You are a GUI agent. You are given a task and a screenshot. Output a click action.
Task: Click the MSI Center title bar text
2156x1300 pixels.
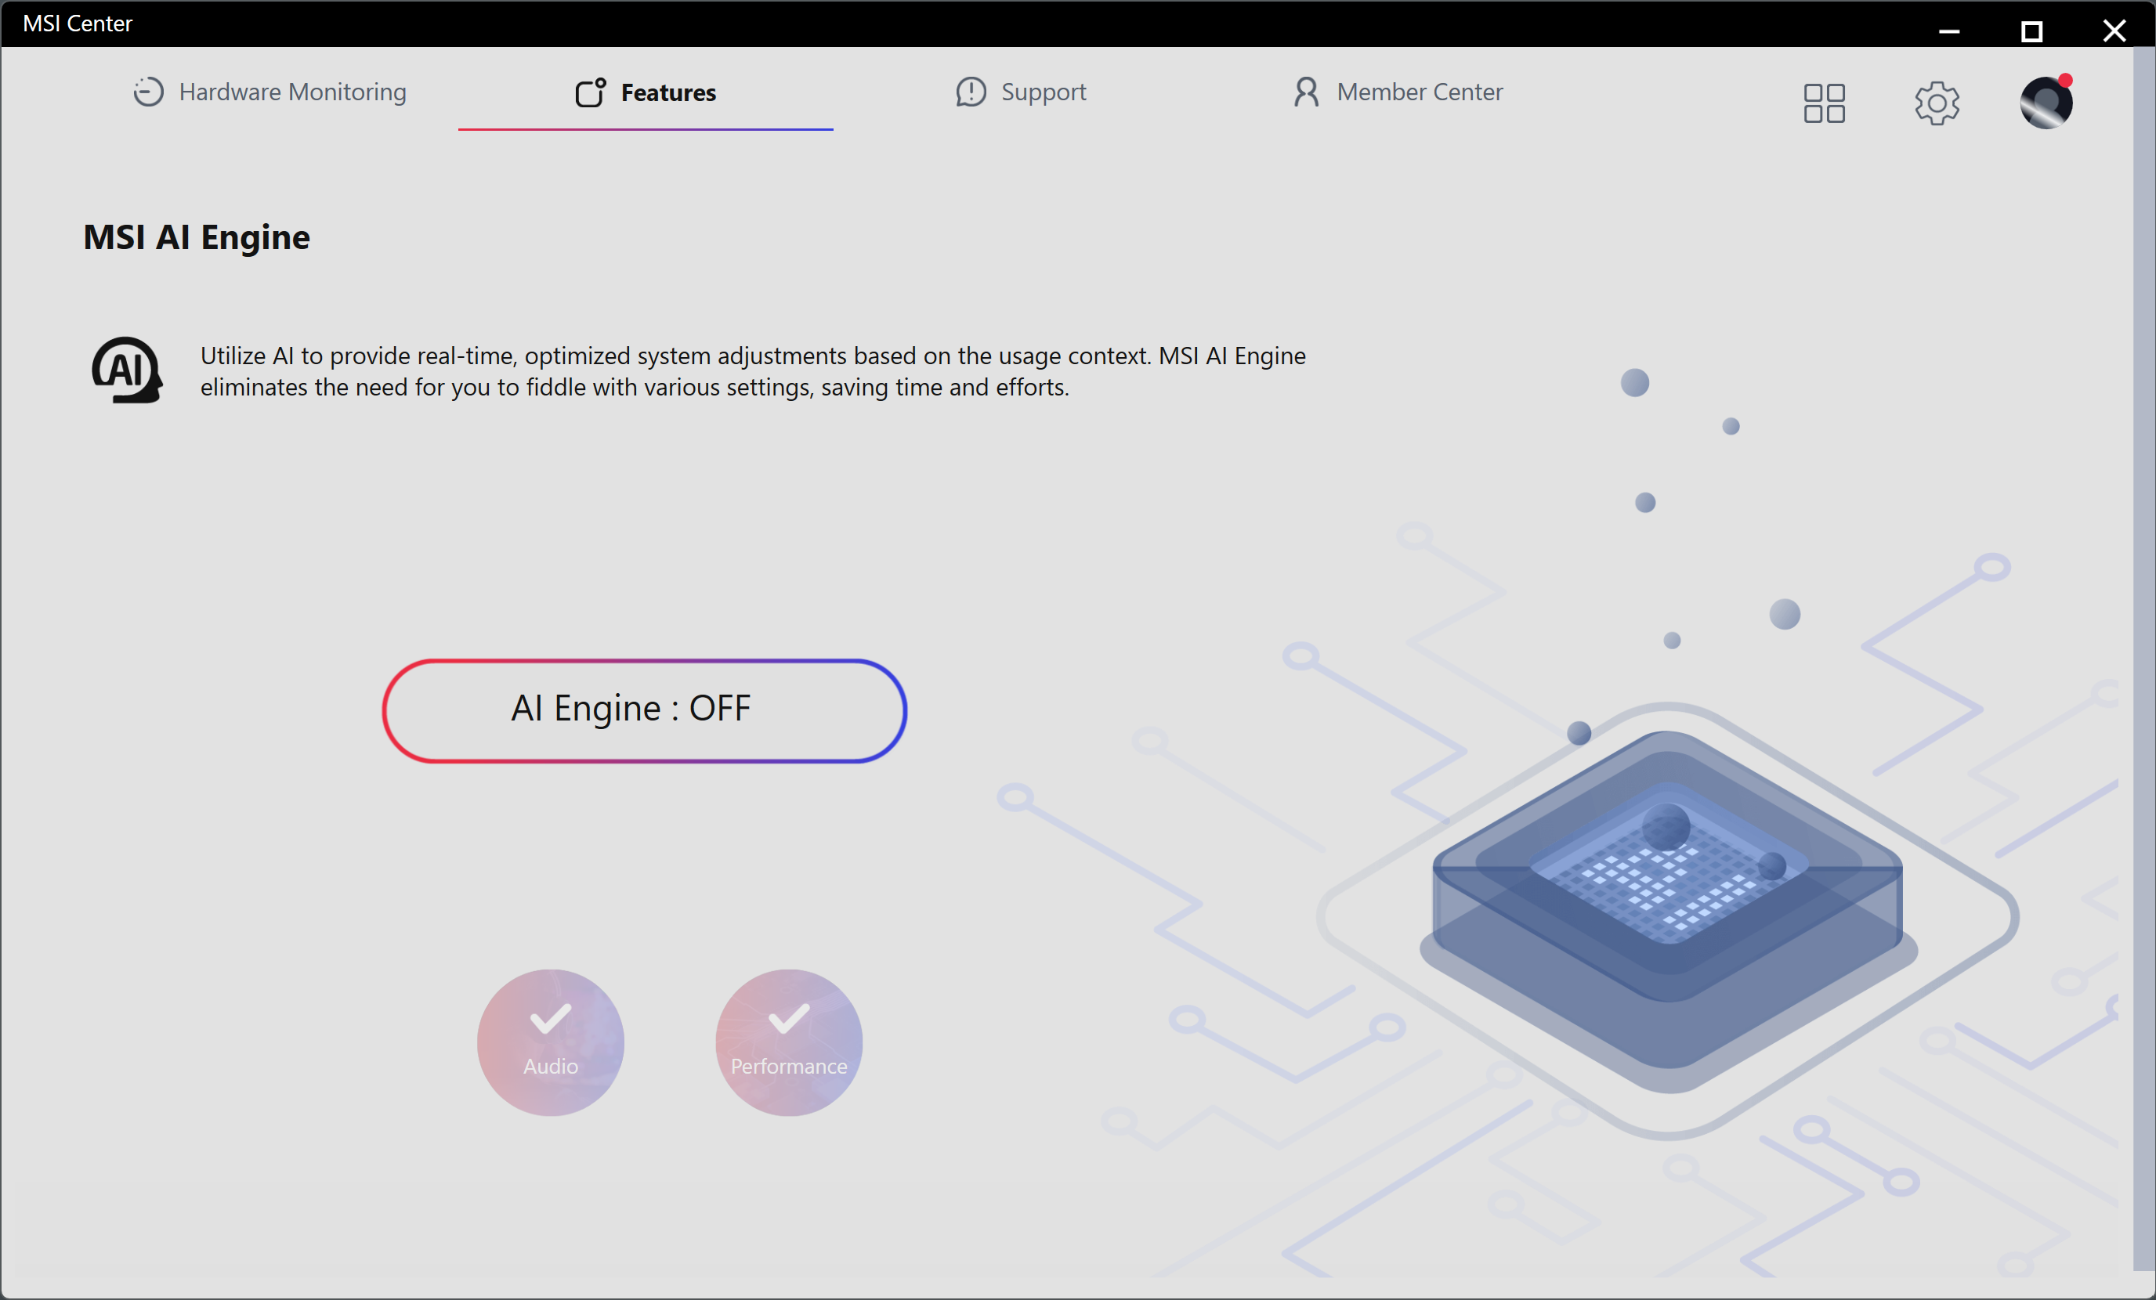tap(77, 23)
